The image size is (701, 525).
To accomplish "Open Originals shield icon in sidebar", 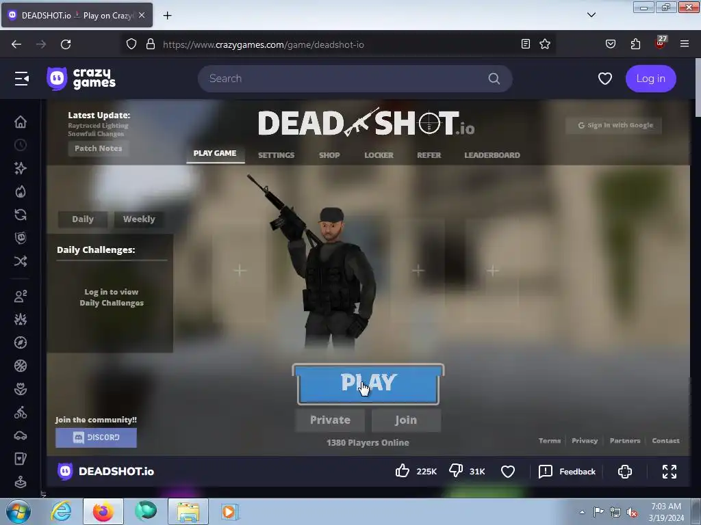I will [x=21, y=238].
